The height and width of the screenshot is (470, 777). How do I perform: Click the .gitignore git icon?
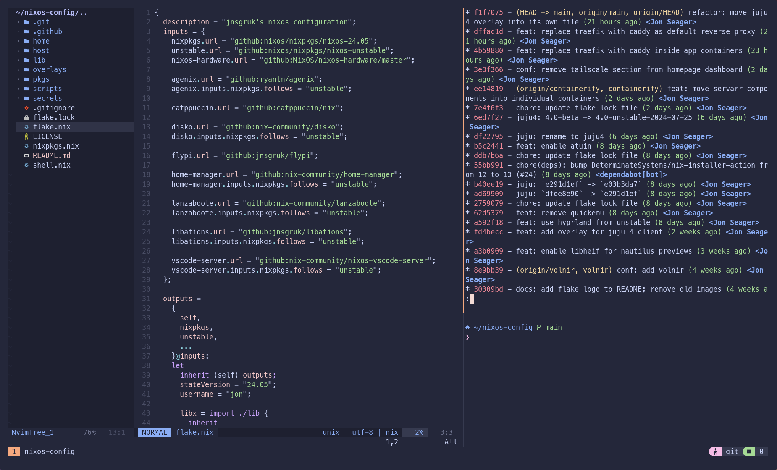tap(26, 108)
